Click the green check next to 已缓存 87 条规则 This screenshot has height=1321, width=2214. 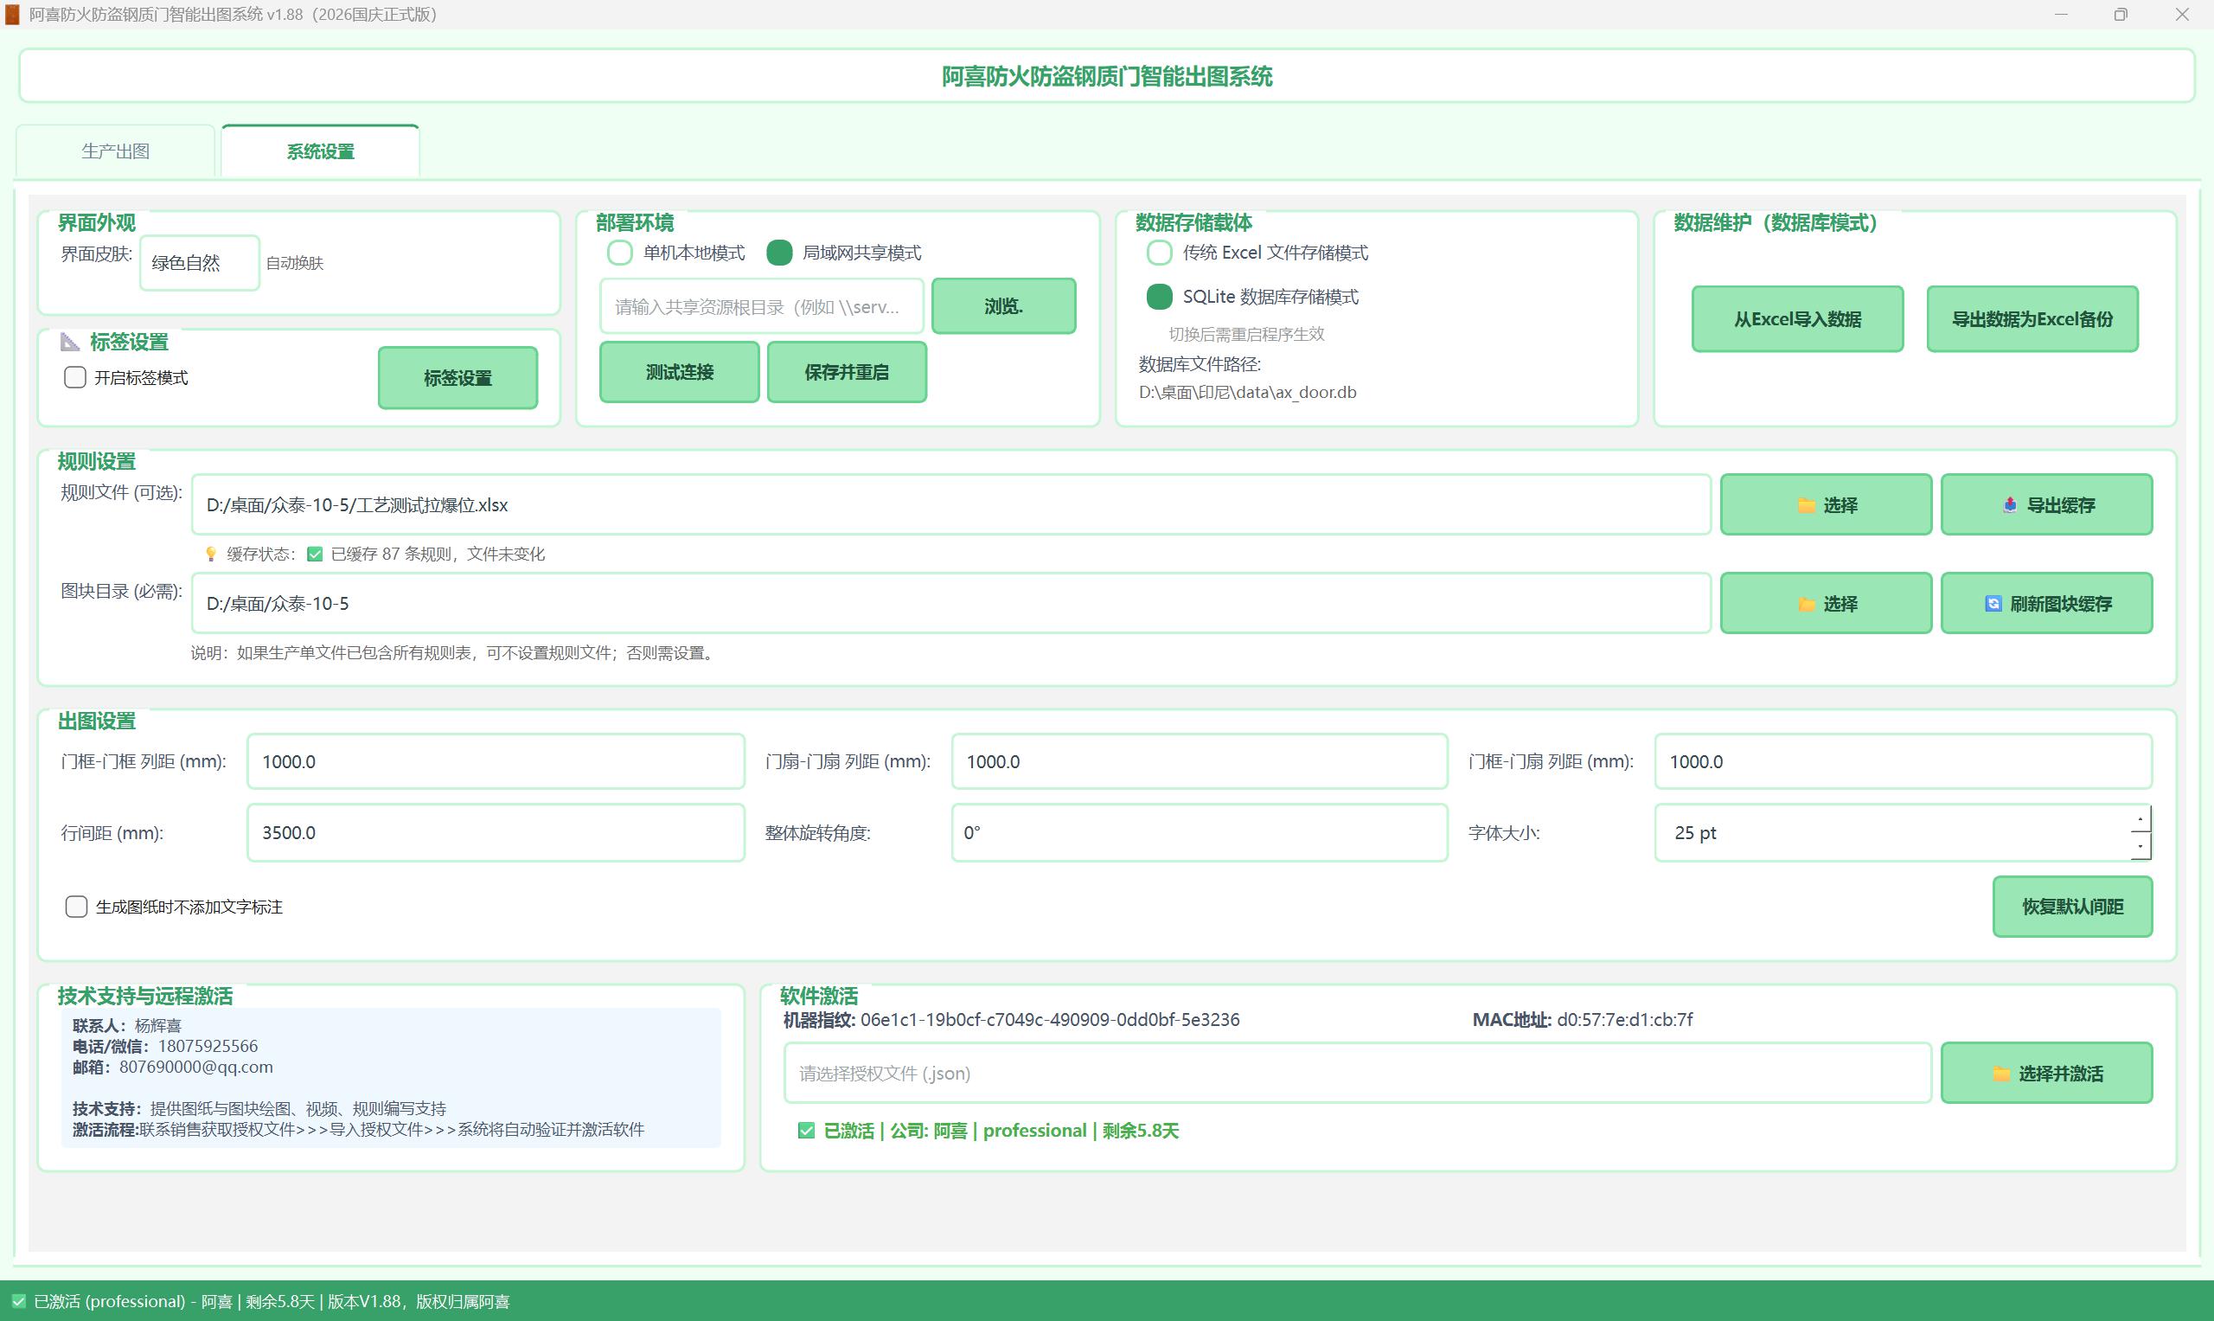314,554
